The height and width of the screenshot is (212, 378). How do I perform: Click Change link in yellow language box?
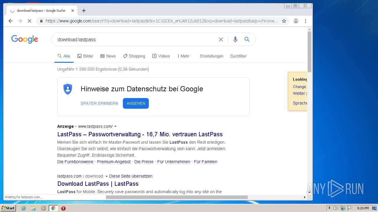tap(299, 87)
